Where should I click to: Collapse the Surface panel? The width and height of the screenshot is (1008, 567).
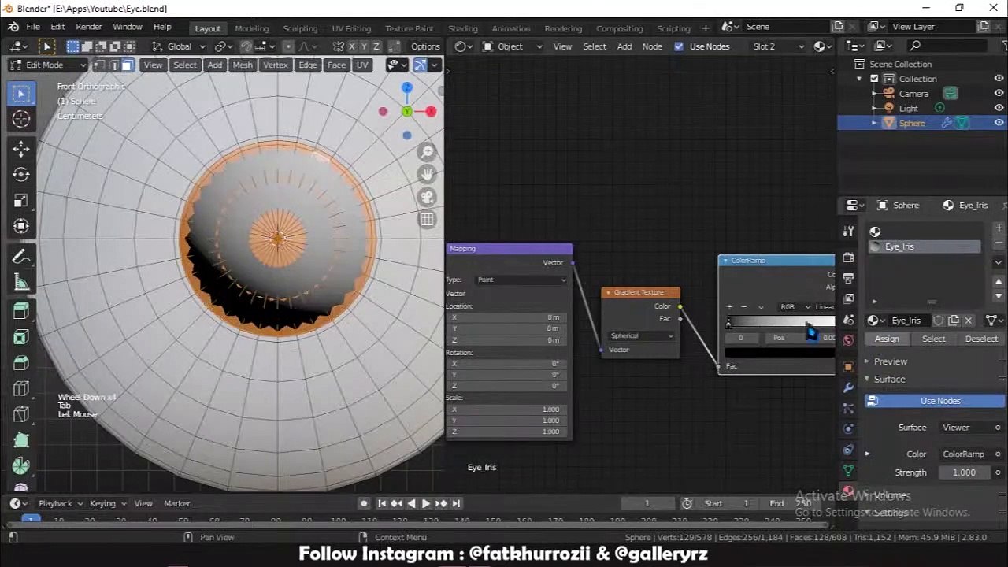[x=889, y=380]
